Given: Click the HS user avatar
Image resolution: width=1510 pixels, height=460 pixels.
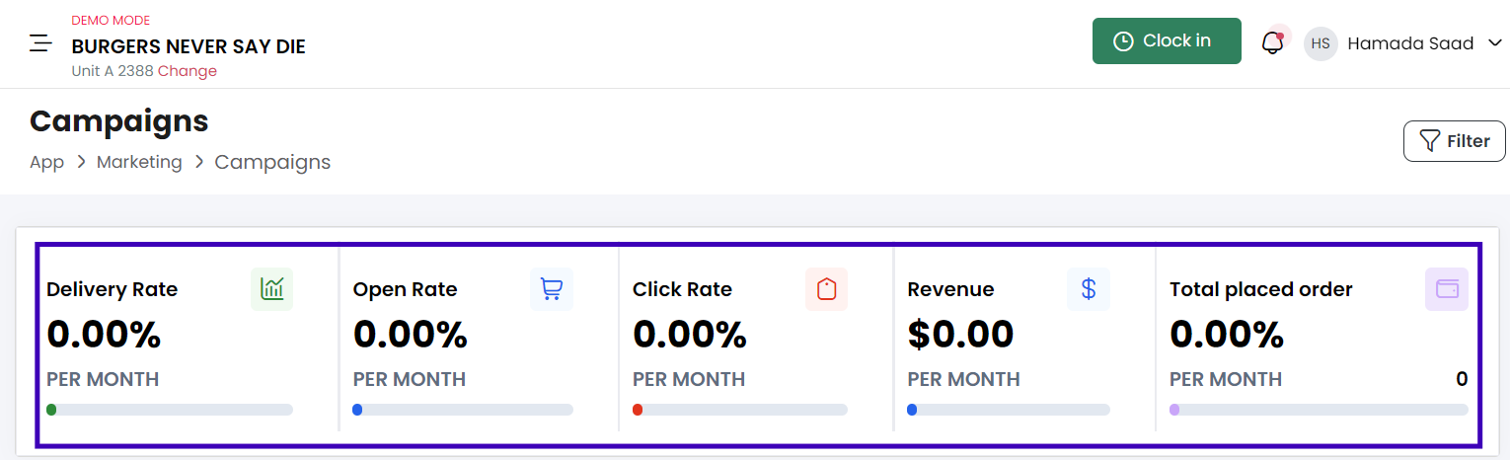Looking at the screenshot, I should [1321, 43].
